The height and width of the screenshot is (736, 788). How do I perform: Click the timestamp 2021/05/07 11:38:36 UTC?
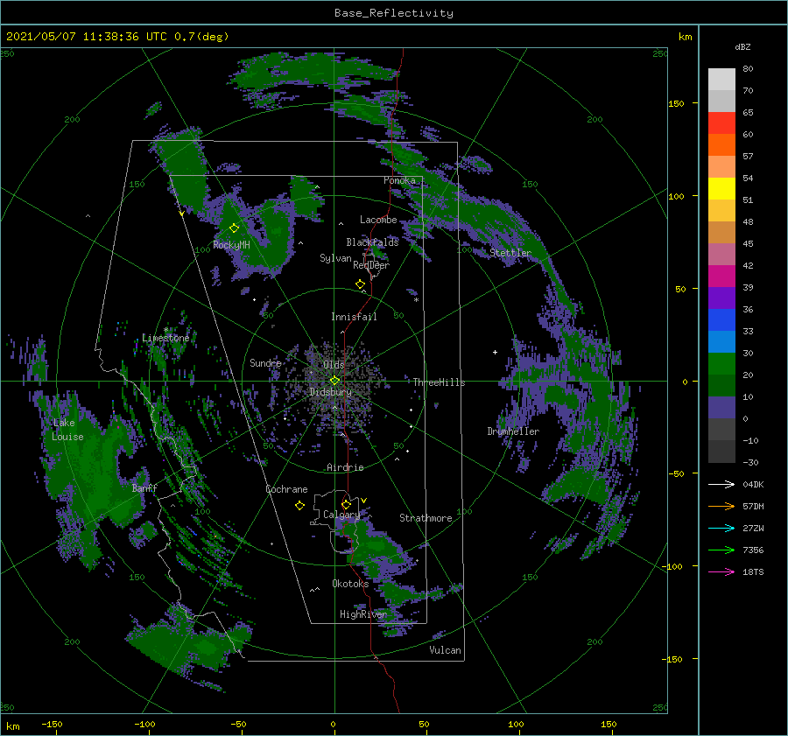tap(86, 36)
